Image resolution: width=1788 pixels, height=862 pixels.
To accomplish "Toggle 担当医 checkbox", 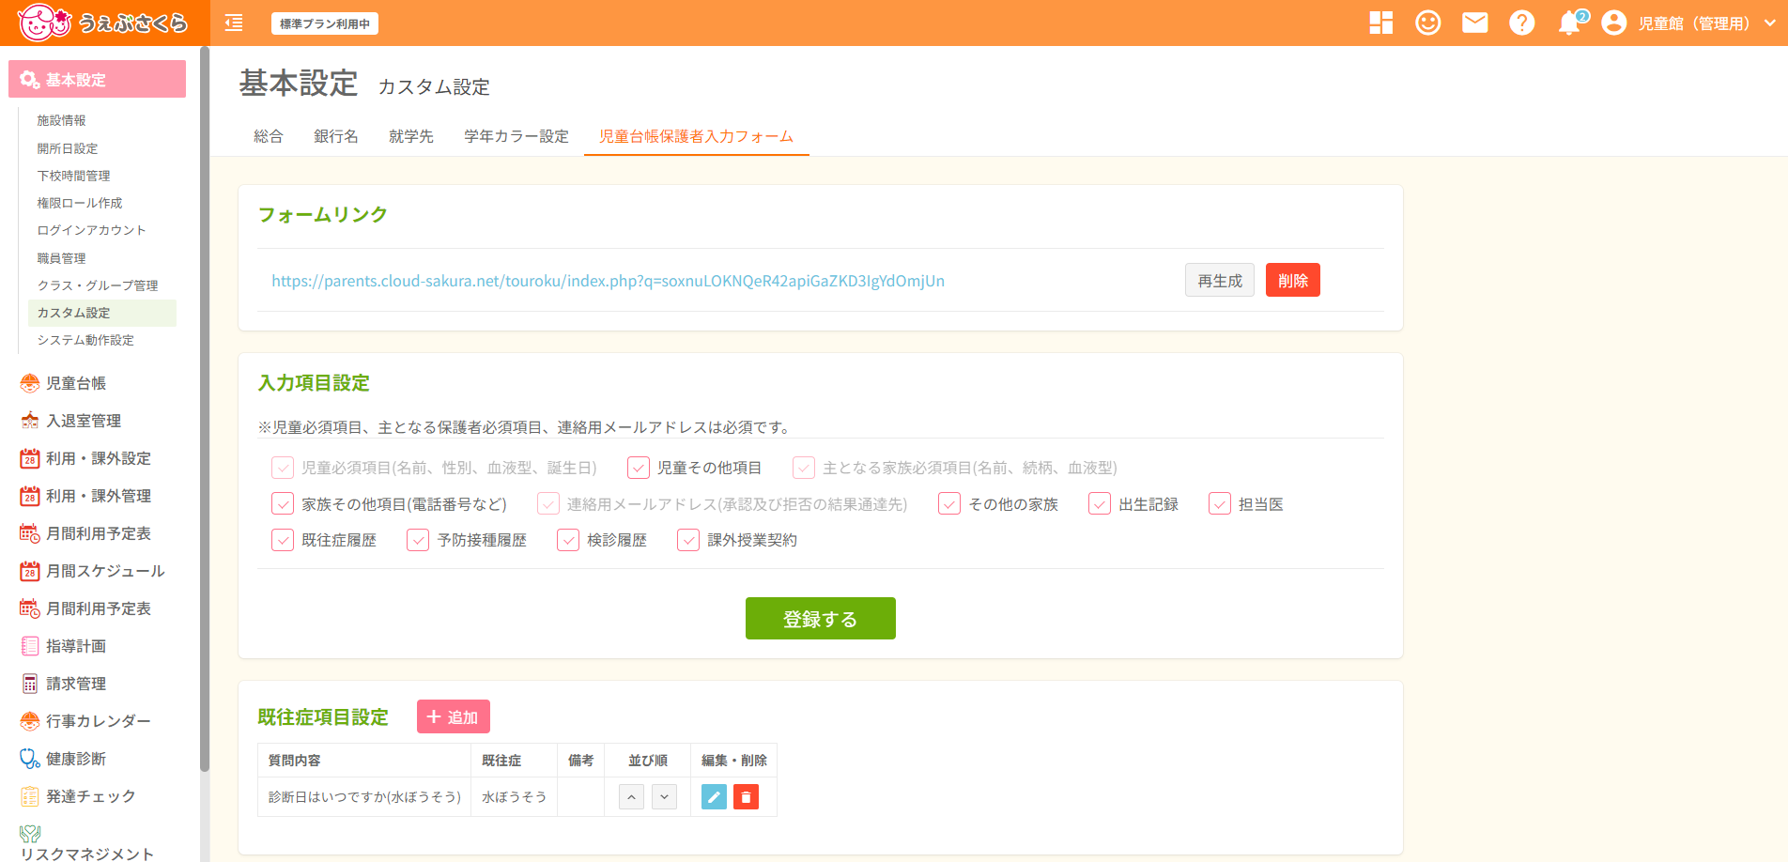I will (1220, 504).
